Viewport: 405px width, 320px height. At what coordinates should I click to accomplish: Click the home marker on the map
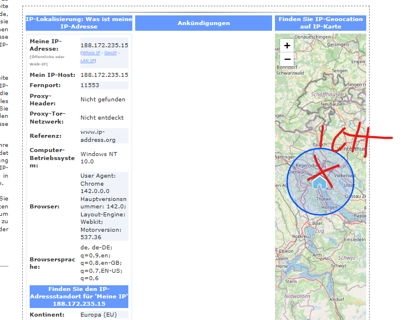coord(319,182)
